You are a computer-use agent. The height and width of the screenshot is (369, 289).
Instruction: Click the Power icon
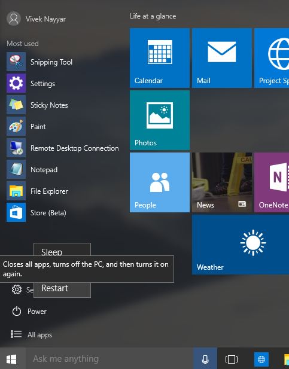point(17,312)
